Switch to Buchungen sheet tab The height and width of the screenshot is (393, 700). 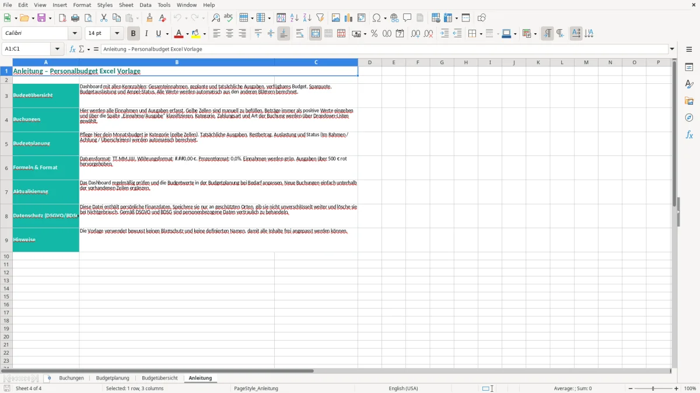(71, 378)
